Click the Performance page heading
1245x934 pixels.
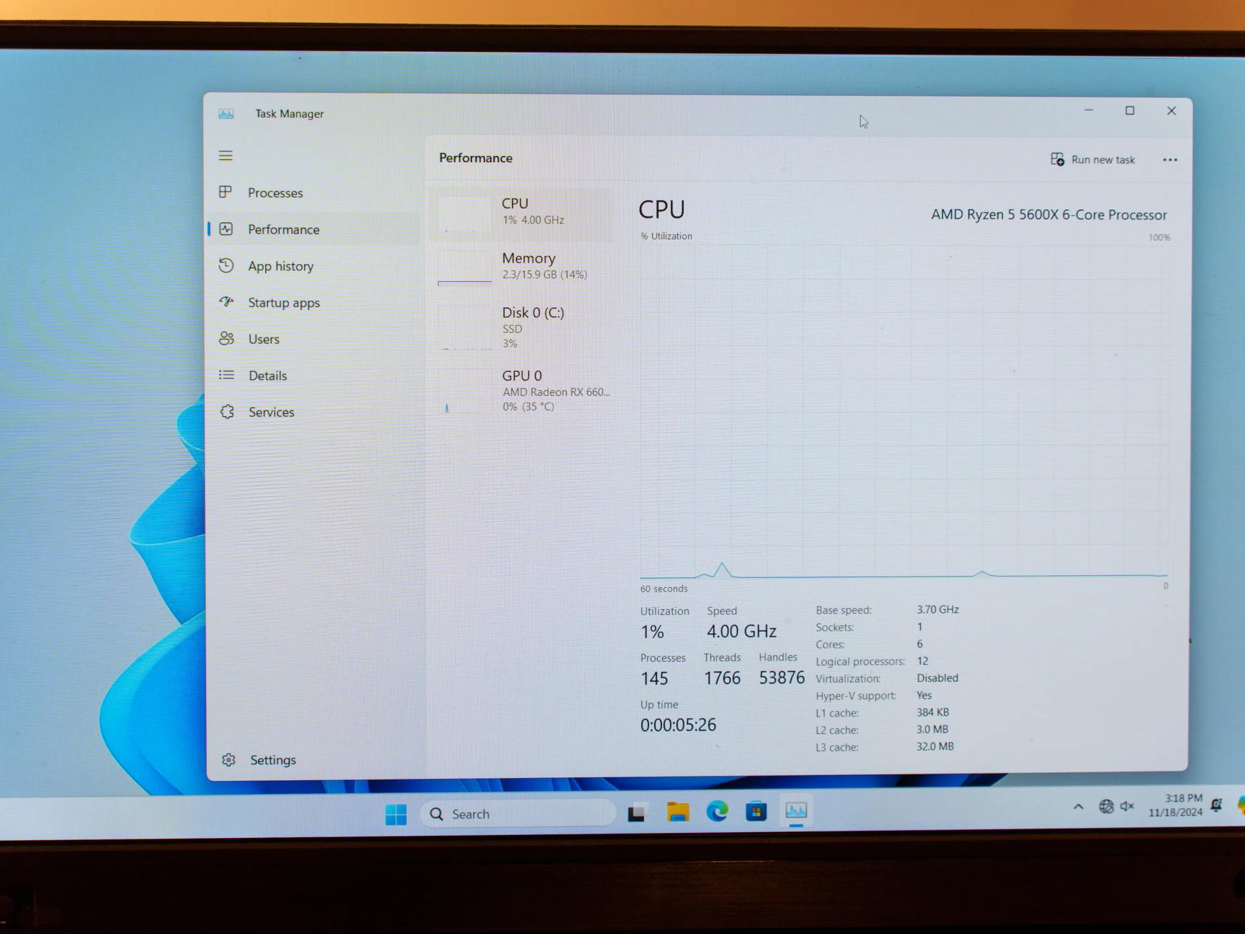click(x=476, y=158)
